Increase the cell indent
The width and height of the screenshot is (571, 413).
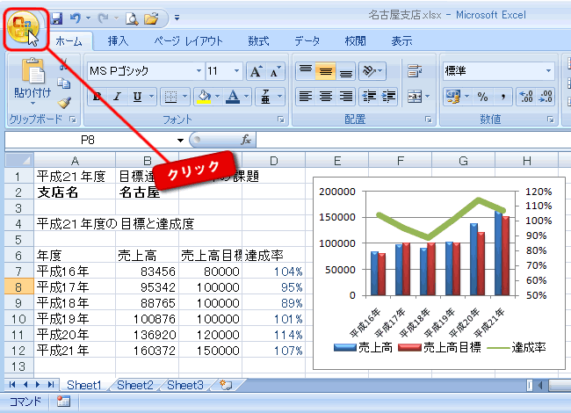click(388, 97)
